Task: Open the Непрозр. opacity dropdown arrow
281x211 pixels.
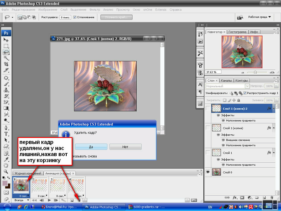Action: pos(277,86)
